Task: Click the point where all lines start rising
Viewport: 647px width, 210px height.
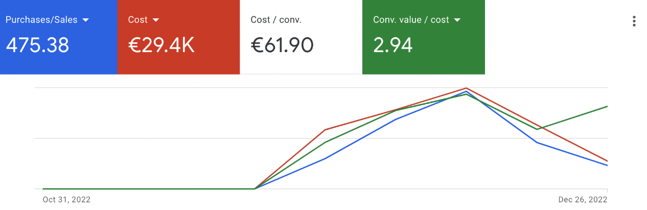Action: click(255, 189)
